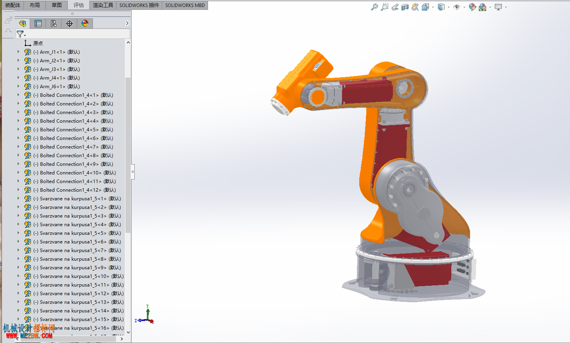Click the feature tree filter funnel
This screenshot has width=570, height=343.
(x=20, y=34)
